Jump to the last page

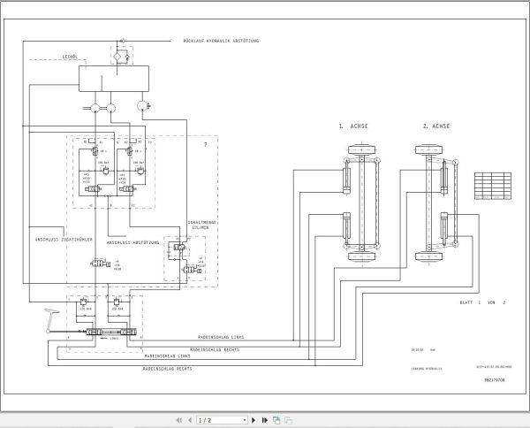coord(265,420)
